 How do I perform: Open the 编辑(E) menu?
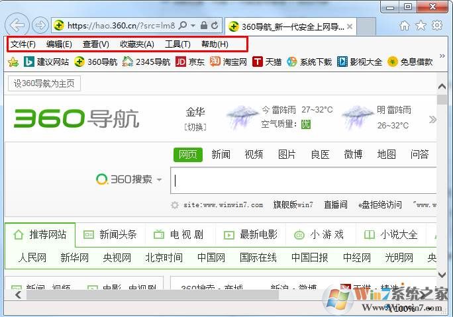(59, 44)
